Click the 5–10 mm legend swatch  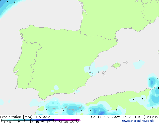27,120
